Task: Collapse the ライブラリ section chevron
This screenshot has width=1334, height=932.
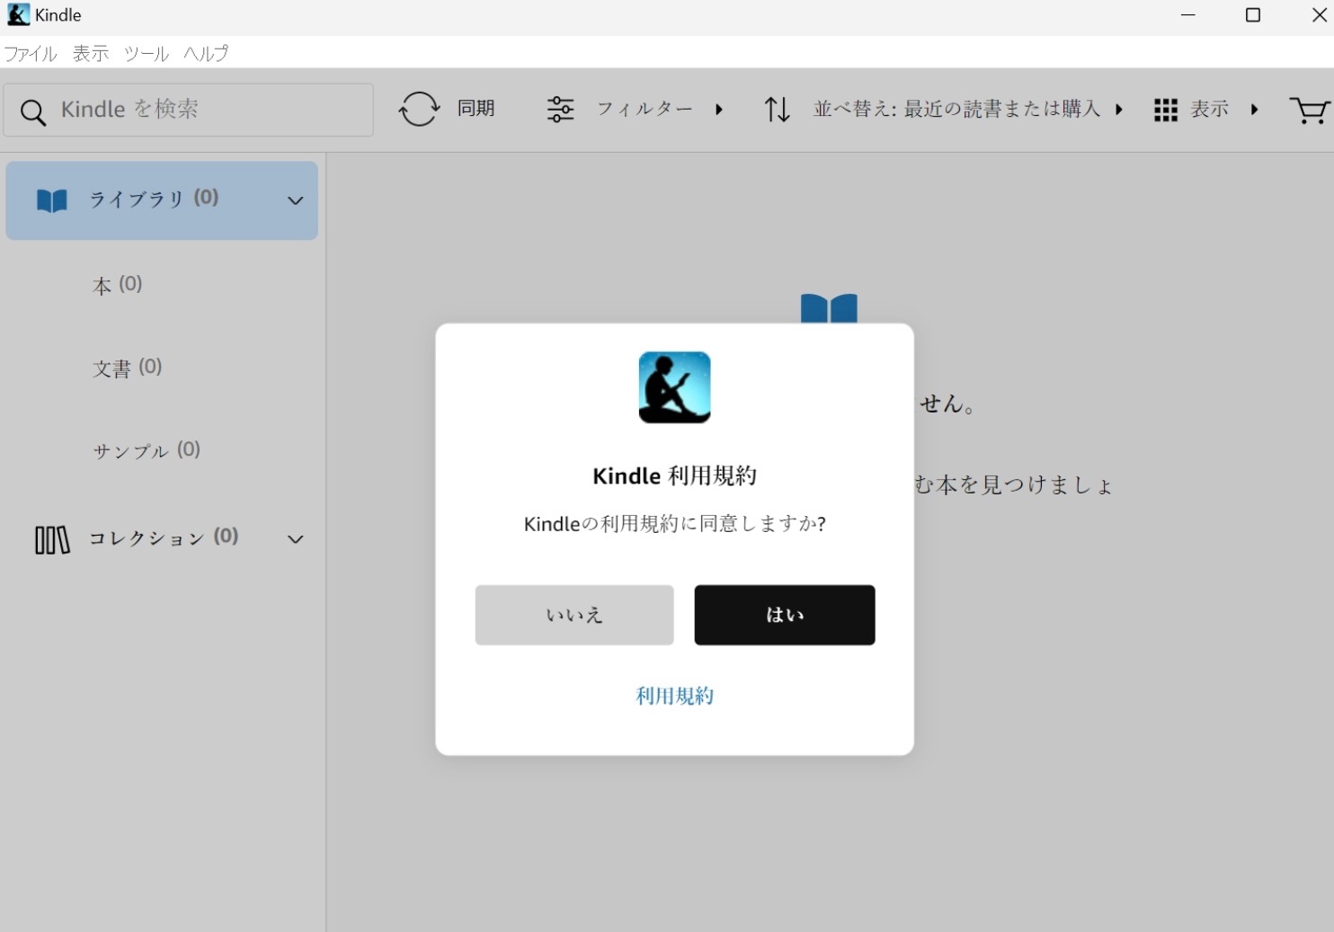Action: (295, 200)
